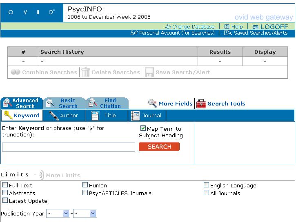Click the More Limits link
This screenshot has width=296, height=222.
click(x=63, y=175)
